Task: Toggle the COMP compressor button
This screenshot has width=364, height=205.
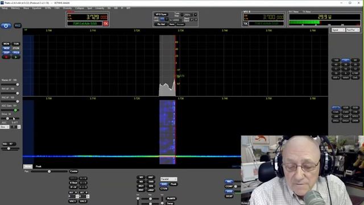Action: coord(229,186)
